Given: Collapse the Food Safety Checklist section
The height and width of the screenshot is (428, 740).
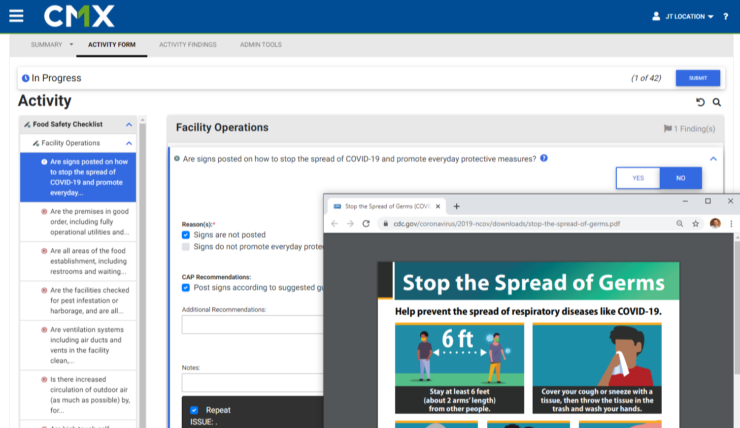Looking at the screenshot, I should pos(129,125).
